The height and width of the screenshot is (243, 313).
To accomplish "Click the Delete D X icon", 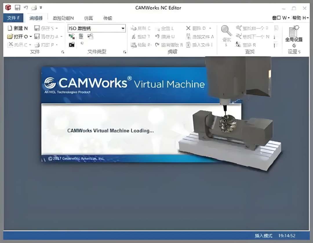I will (188, 28).
